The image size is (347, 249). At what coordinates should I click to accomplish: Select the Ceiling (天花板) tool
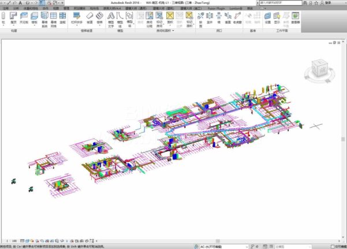coord(24,18)
